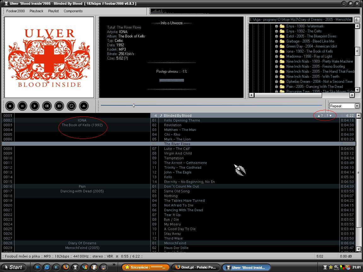Viewport: 363px width, 272px height.
Task: Expand the quick launch overflow chevron
Action: click(x=114, y=264)
